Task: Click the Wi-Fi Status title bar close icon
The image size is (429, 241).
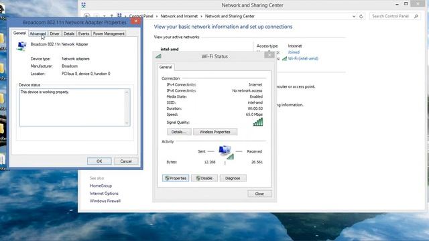Action: tap(269, 55)
